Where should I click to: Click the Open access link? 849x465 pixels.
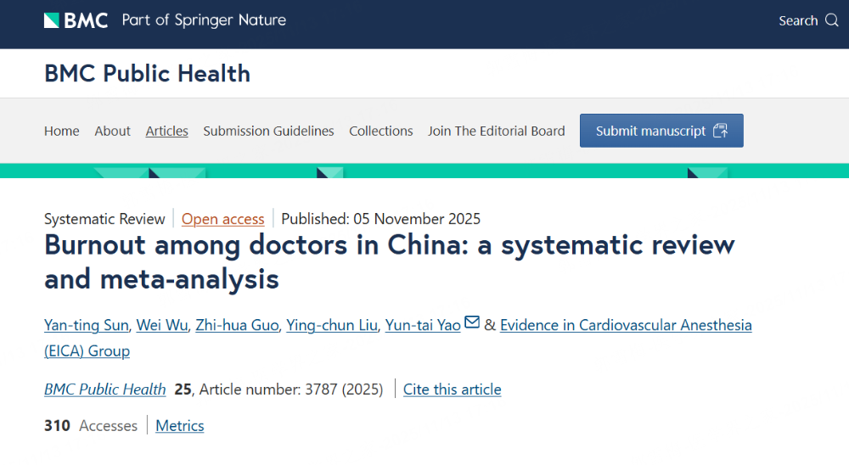click(x=222, y=219)
